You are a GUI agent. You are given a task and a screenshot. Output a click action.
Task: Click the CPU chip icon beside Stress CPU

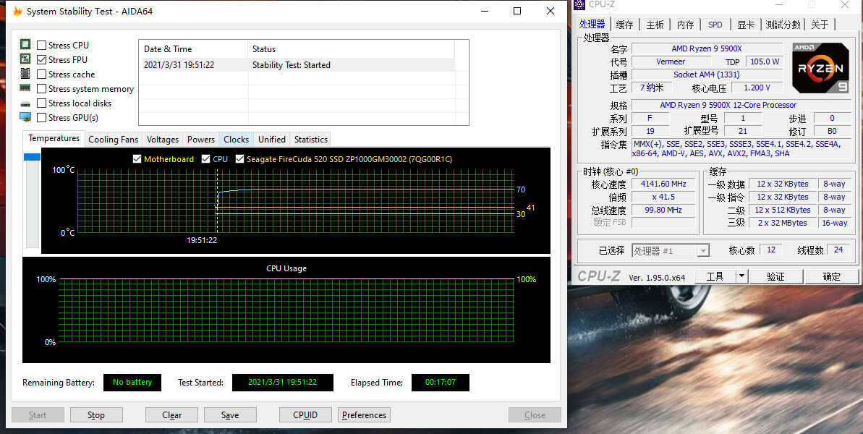coord(25,45)
